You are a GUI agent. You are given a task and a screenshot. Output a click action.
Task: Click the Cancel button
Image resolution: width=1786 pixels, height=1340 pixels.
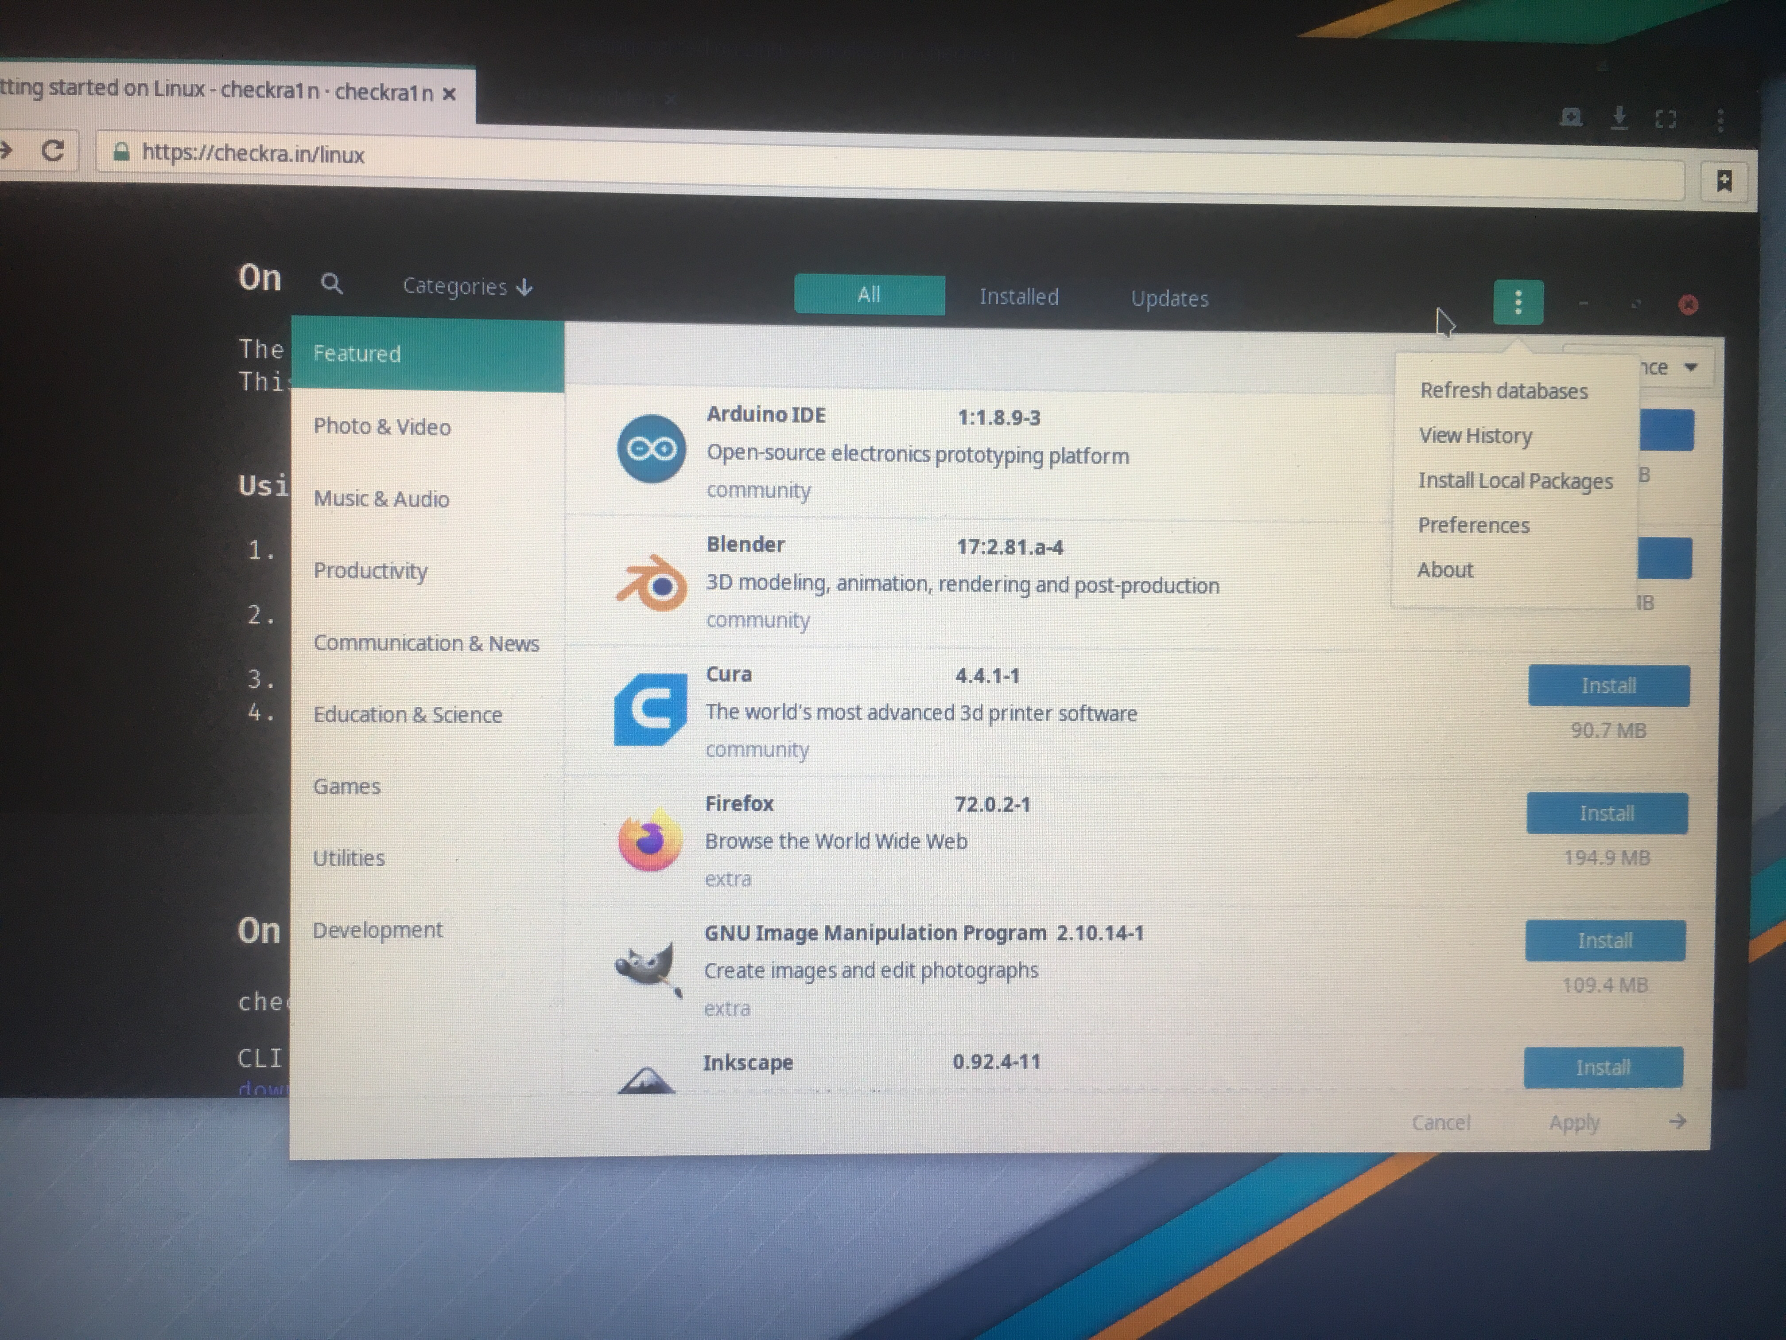click(x=1440, y=1123)
